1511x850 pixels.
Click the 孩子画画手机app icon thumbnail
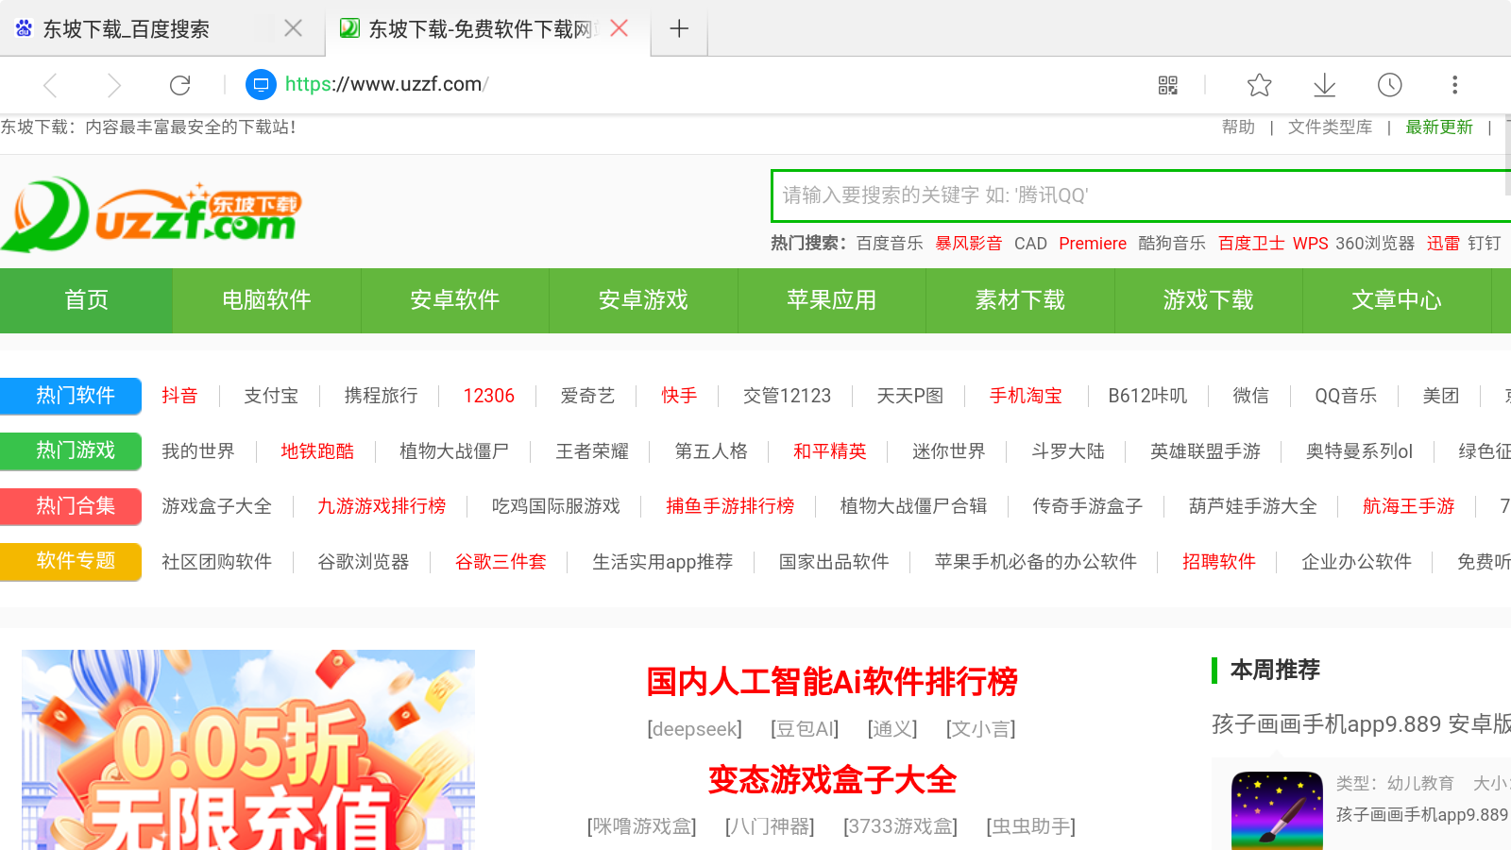pos(1278,810)
